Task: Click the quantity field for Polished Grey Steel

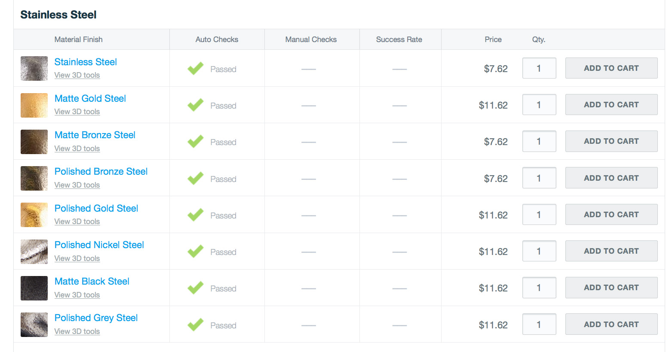Action: pos(539,325)
